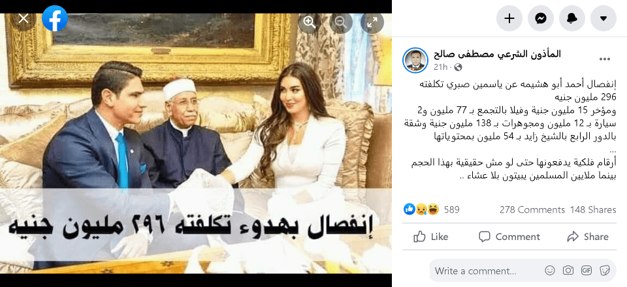
Task: Click the Facebook logo icon
Action: pos(55,18)
